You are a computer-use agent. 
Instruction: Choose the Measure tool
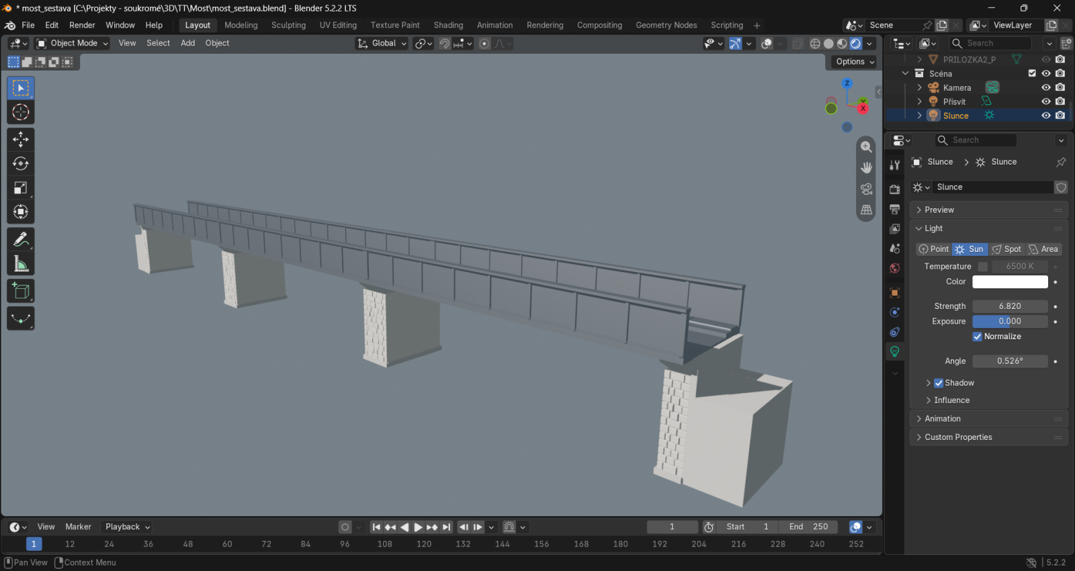21,263
